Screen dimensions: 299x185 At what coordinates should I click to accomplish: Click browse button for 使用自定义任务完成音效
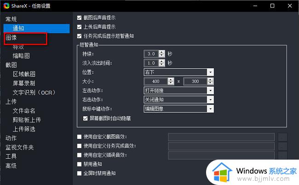pos(283,146)
